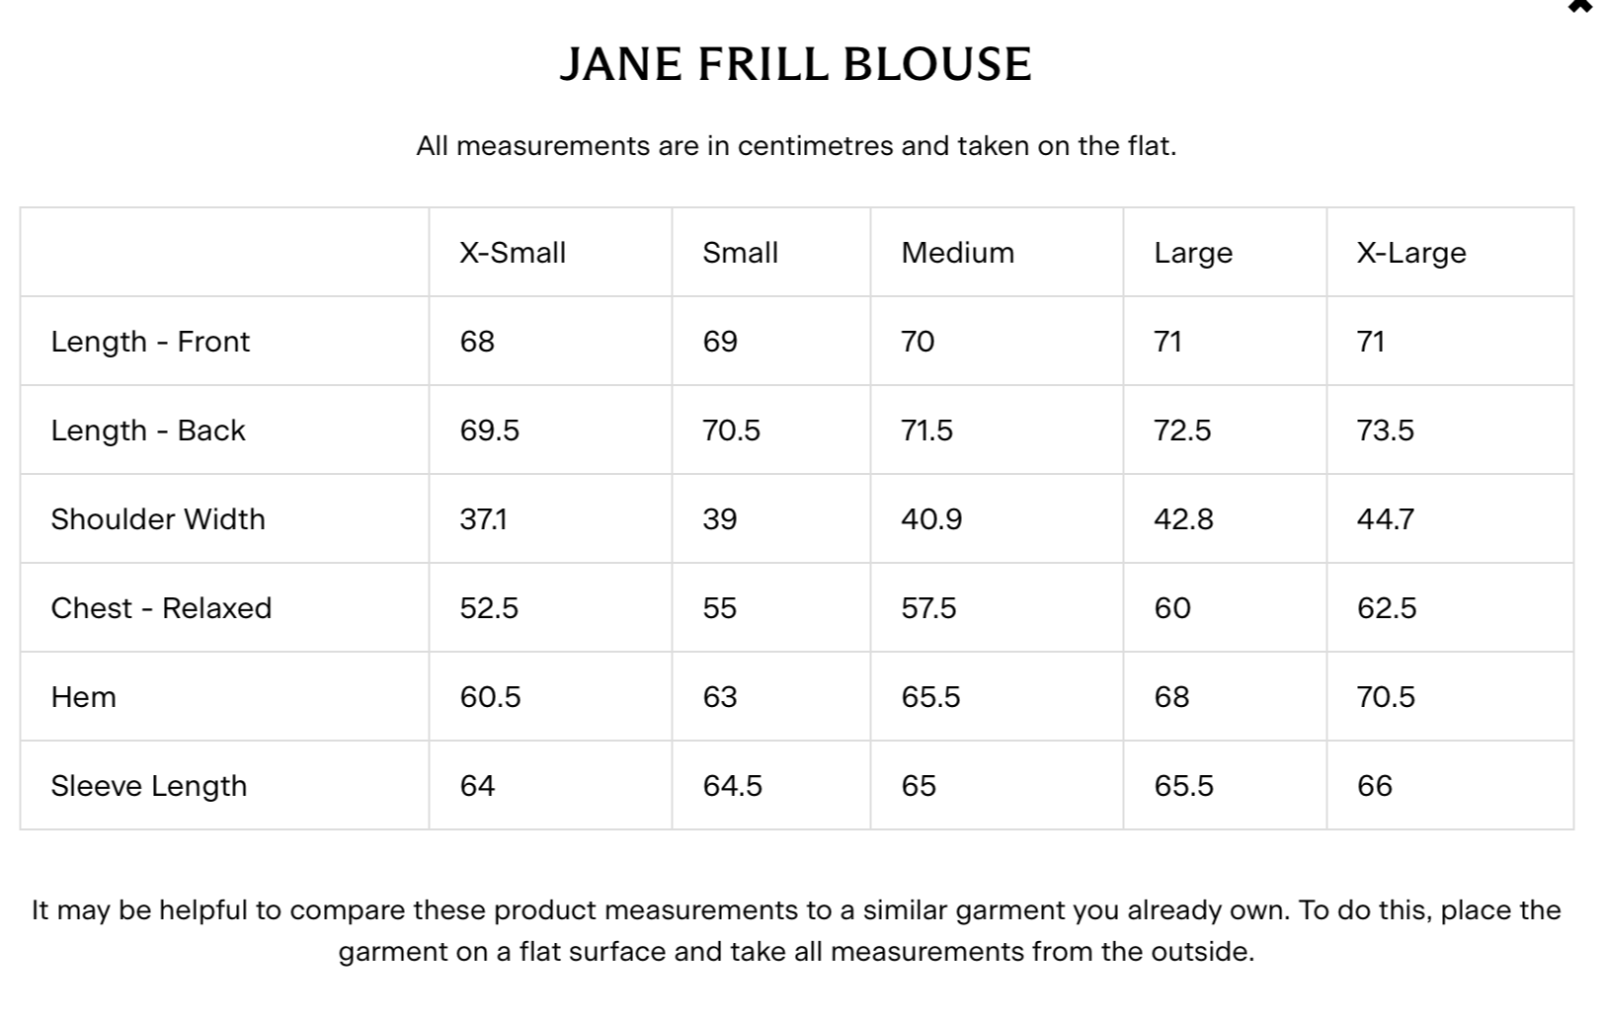
Task: Click the Hem row label
Action: pos(84,697)
